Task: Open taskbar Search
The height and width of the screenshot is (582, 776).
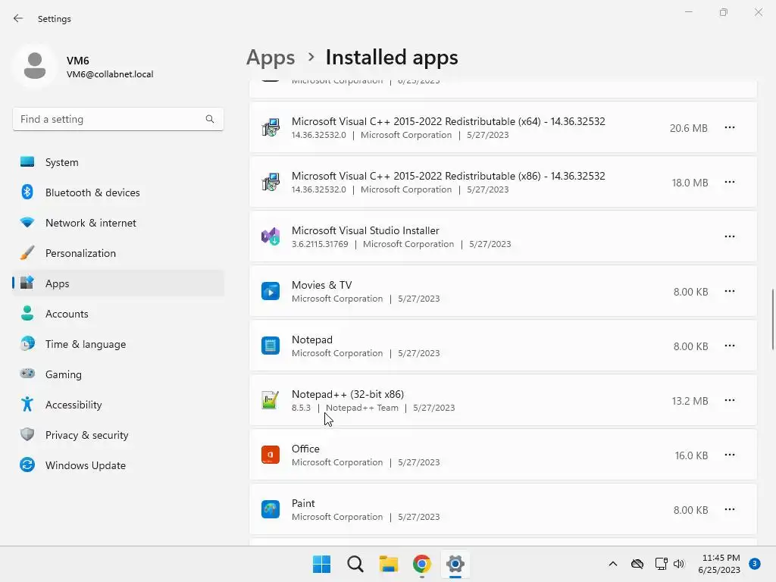Action: pyautogui.click(x=355, y=564)
